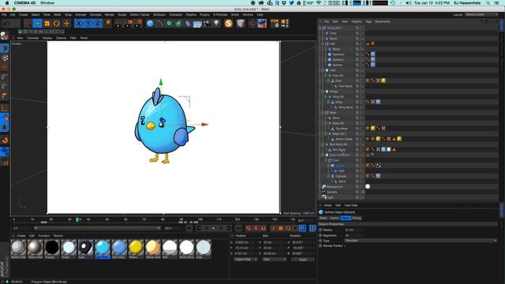Collapse the Wings group in object manager

click(323, 92)
